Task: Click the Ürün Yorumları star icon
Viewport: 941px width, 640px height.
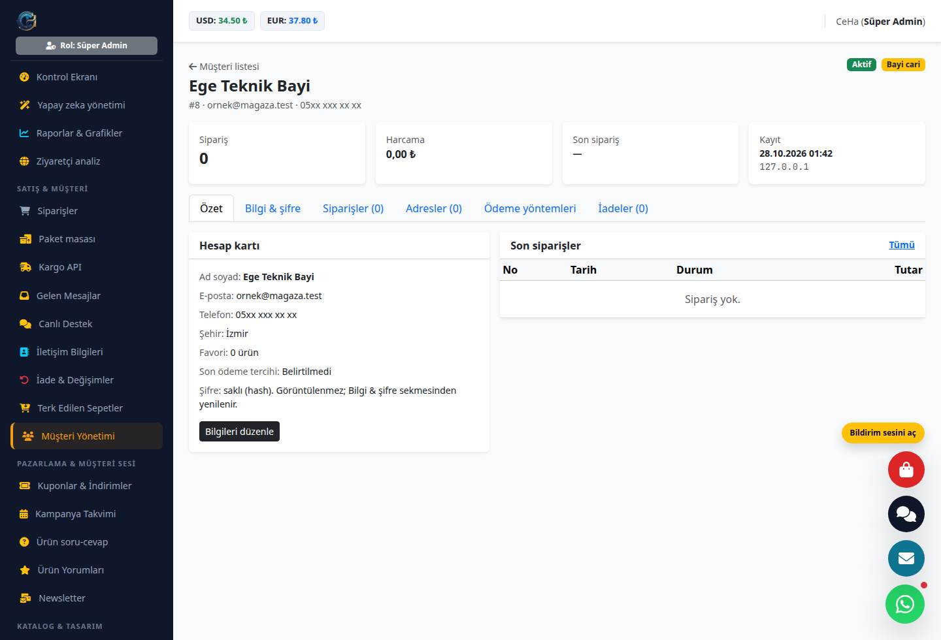Action: (x=25, y=570)
